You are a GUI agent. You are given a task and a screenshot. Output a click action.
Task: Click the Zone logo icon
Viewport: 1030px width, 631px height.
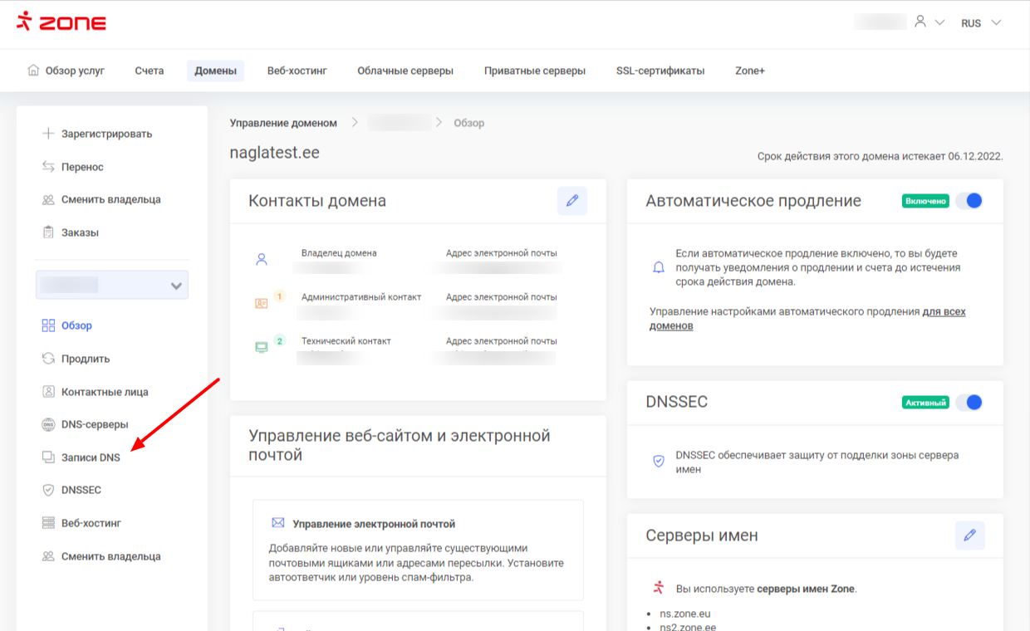[x=24, y=22]
